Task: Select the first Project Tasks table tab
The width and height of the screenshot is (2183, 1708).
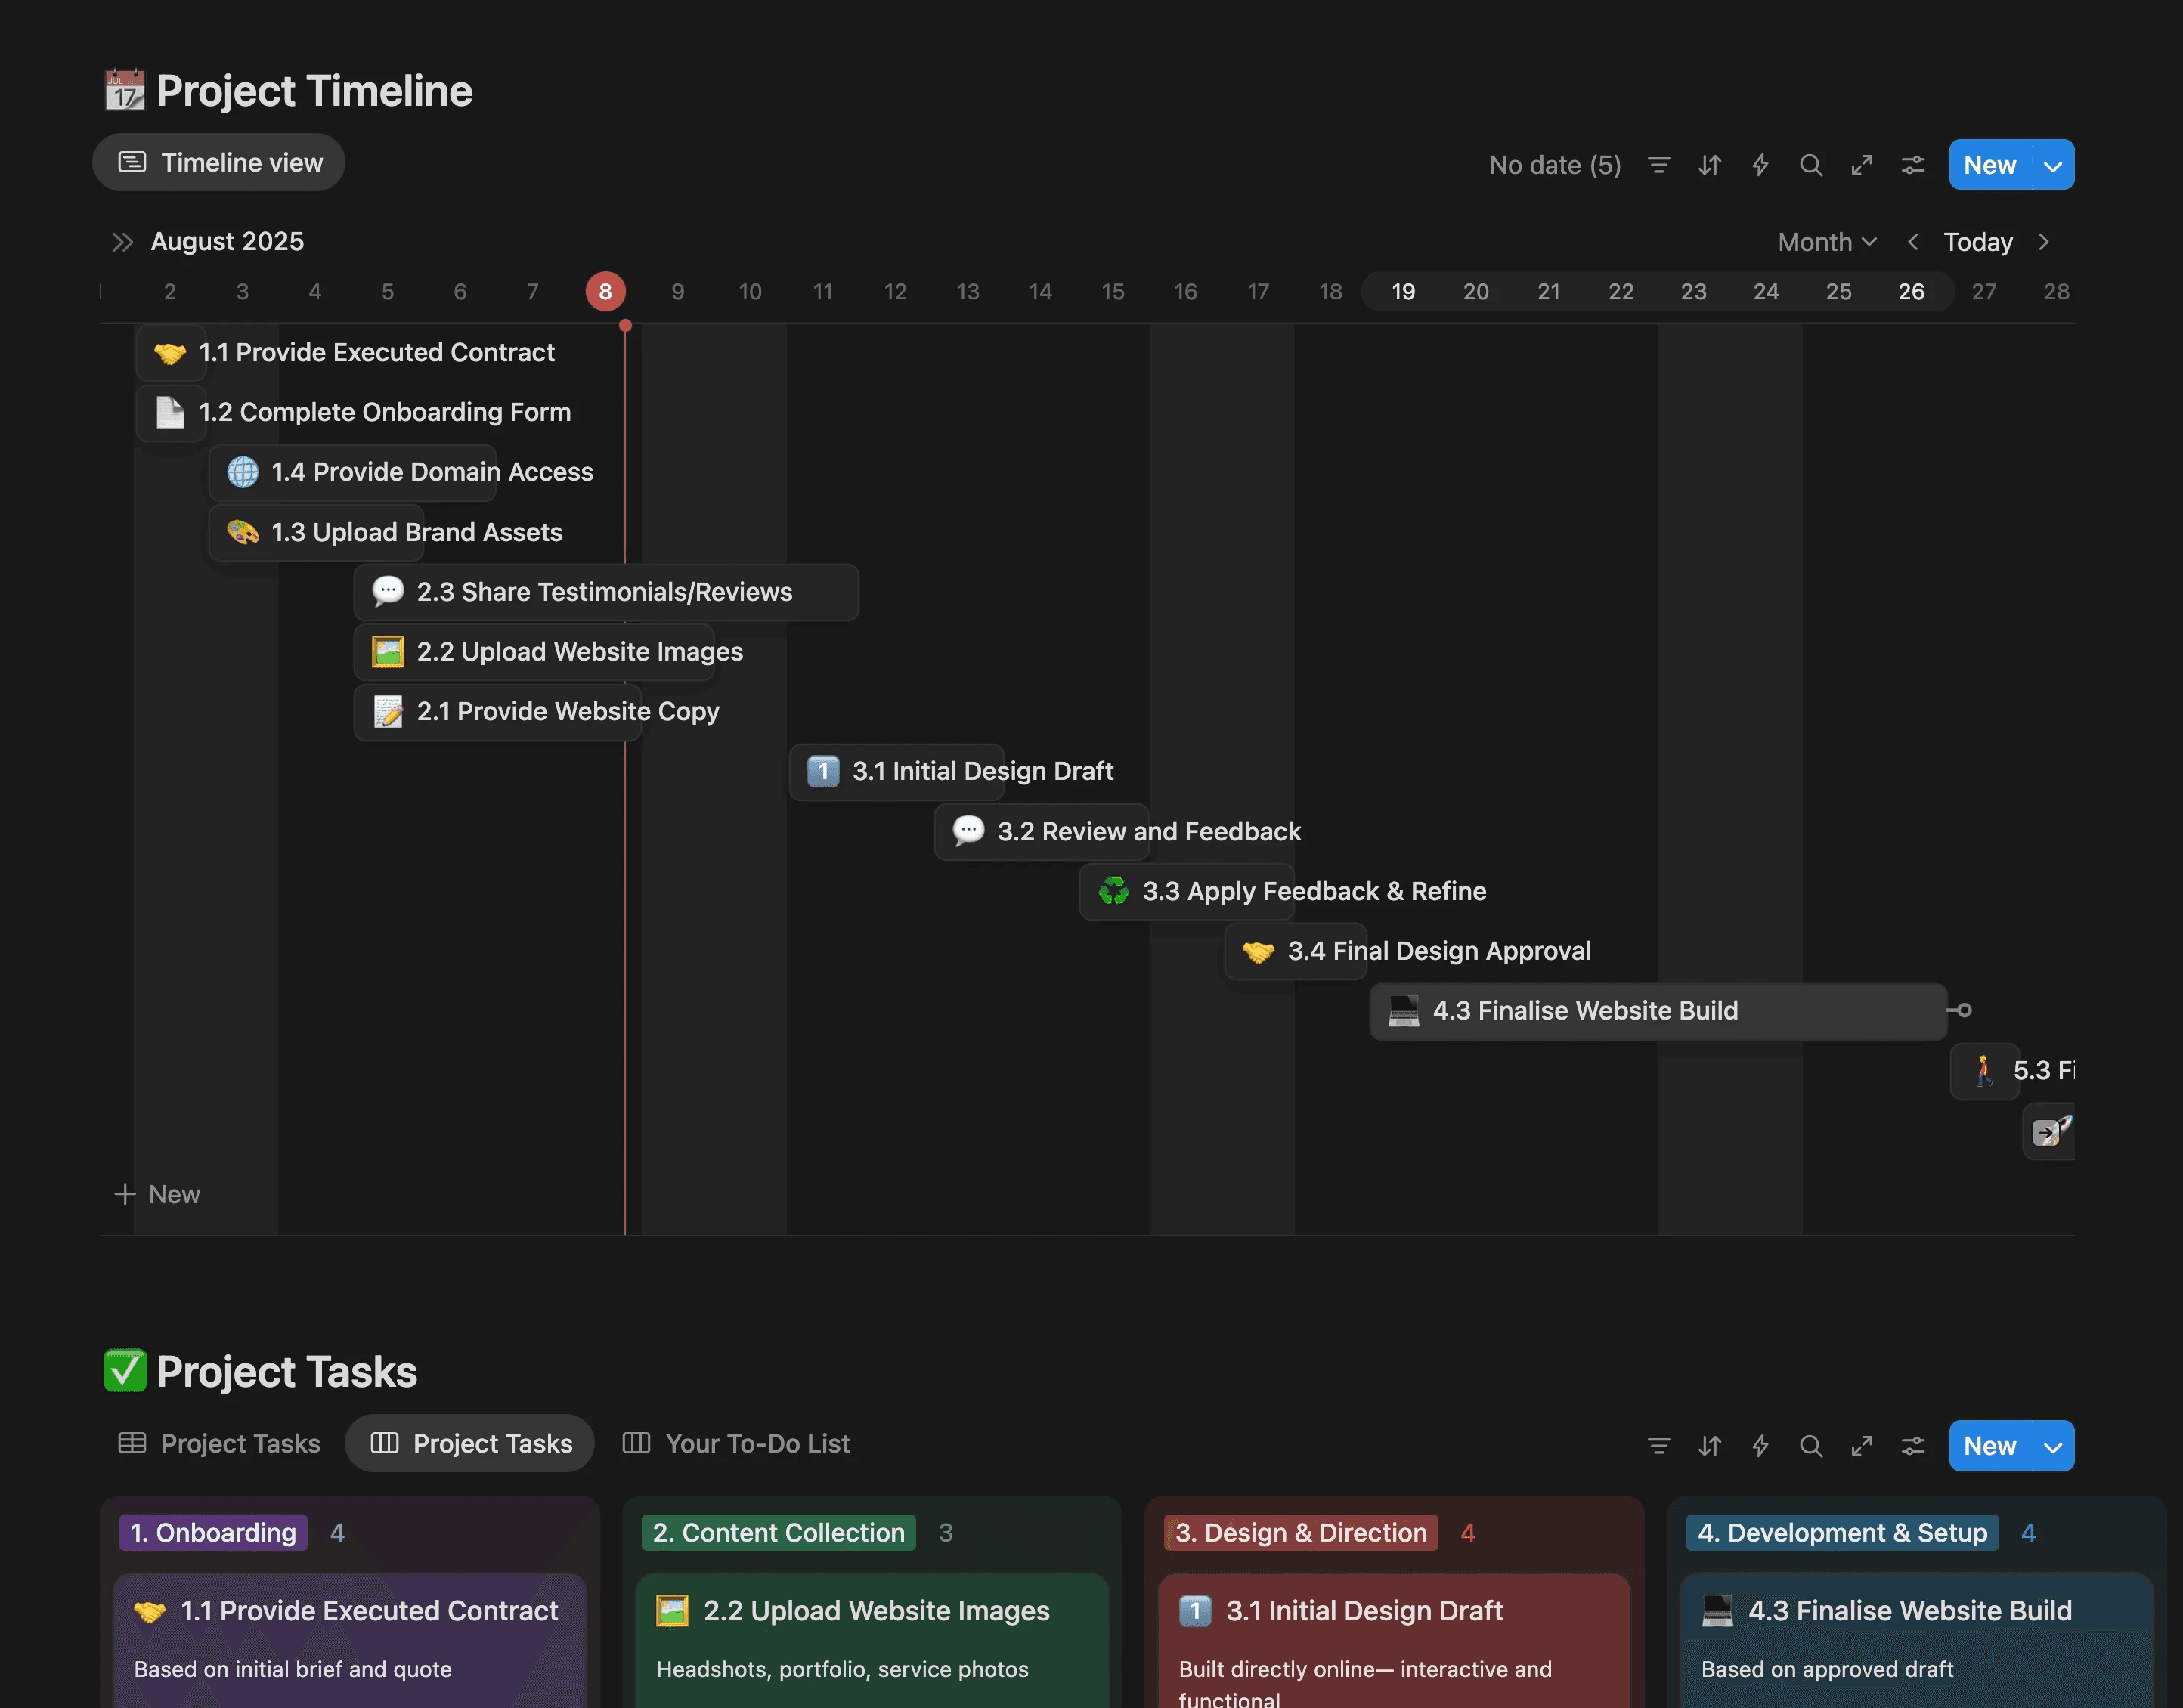Action: (219, 1443)
